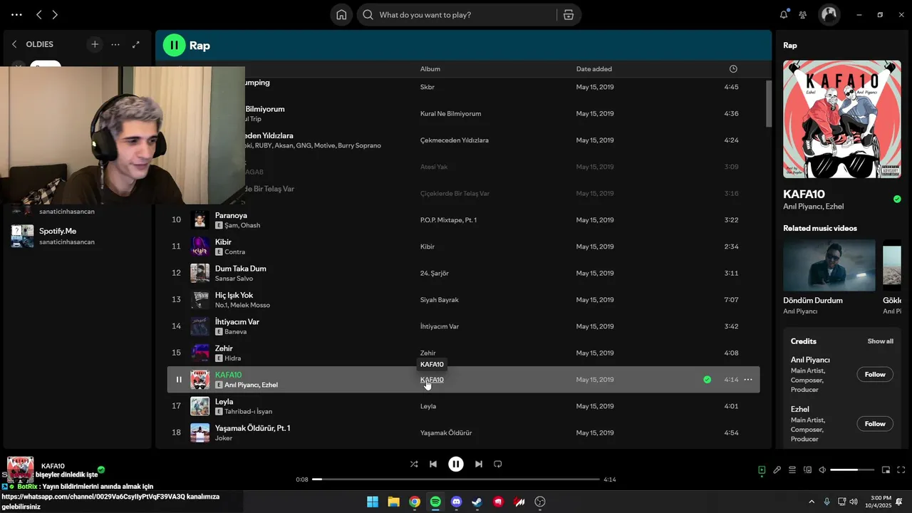
Task: Select the Zehir track title
Action: pos(224,348)
